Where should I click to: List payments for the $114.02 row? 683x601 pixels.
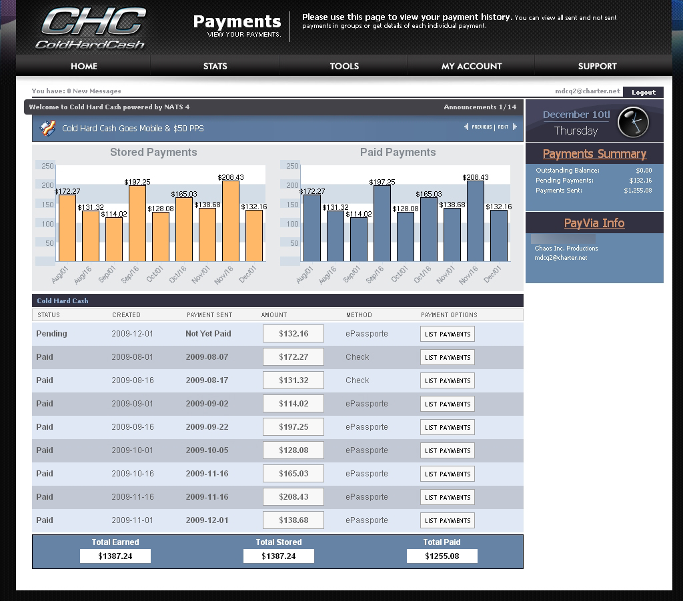[x=448, y=404]
